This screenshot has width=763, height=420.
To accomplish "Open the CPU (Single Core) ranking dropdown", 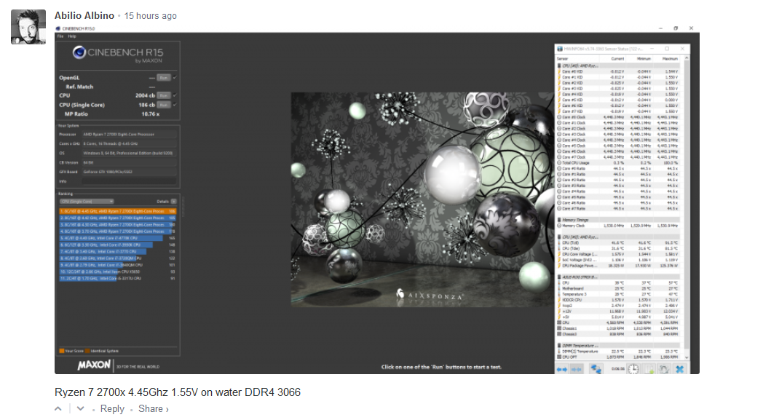I will (x=87, y=201).
